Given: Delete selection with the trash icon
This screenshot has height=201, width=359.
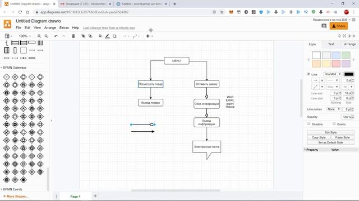Looking at the screenshot, I should [x=73, y=36].
